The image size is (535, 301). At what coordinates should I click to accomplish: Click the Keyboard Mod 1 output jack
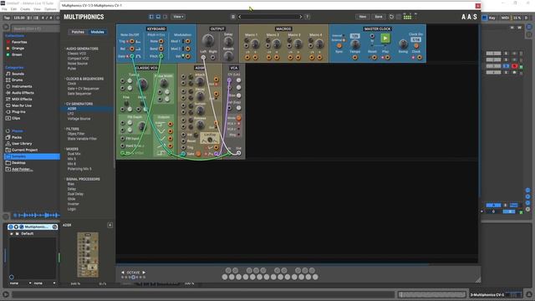point(187,41)
